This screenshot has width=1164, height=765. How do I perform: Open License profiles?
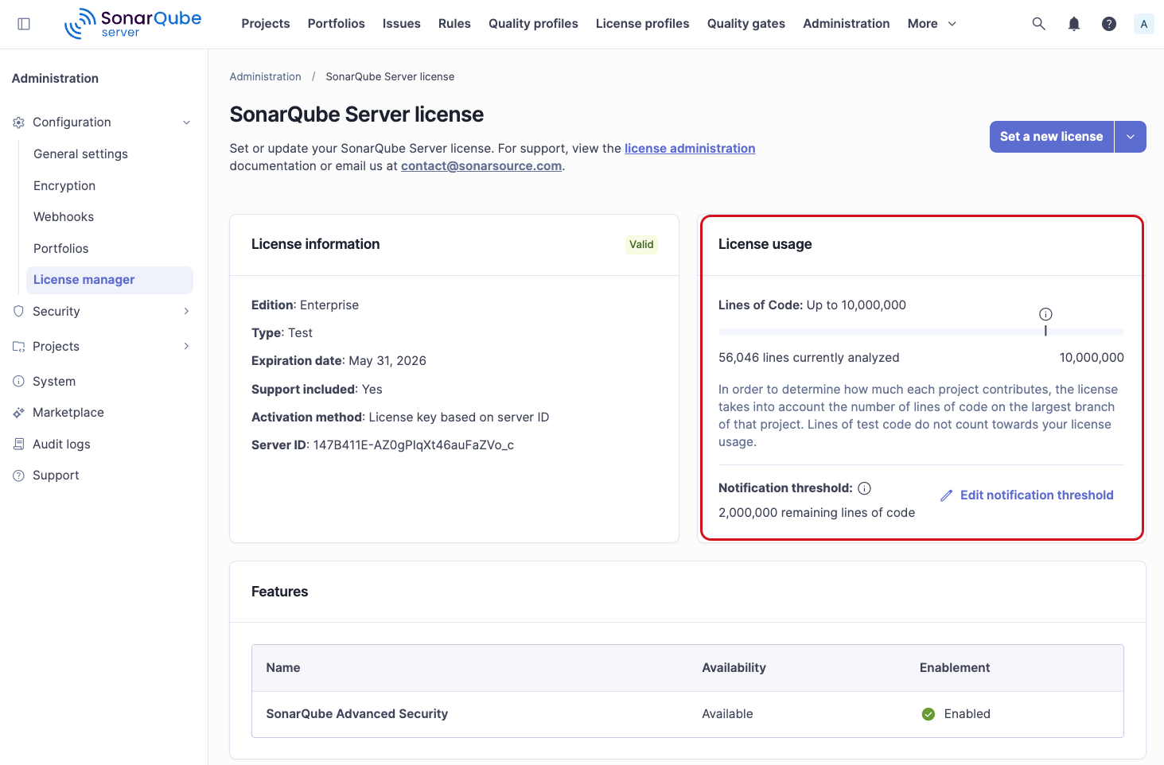point(643,24)
